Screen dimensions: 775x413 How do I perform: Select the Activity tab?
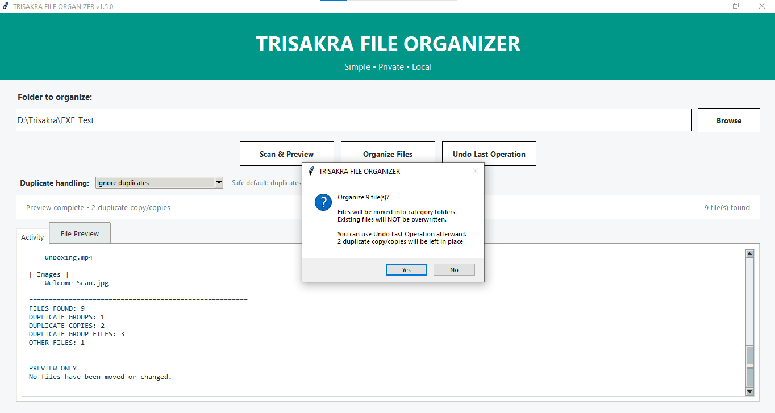pyautogui.click(x=32, y=237)
